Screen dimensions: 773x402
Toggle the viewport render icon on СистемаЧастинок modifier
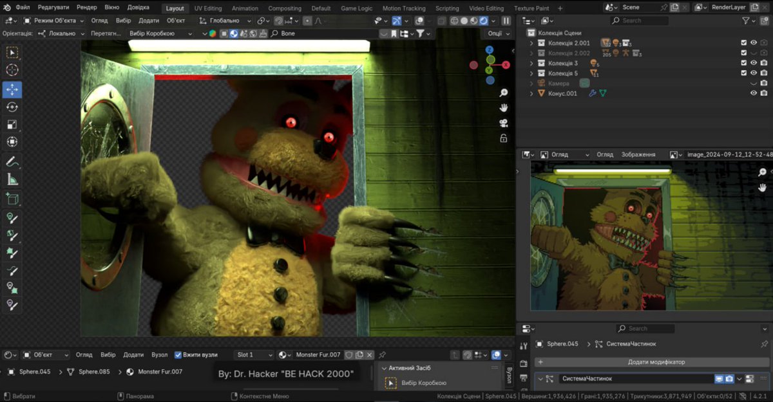point(729,379)
